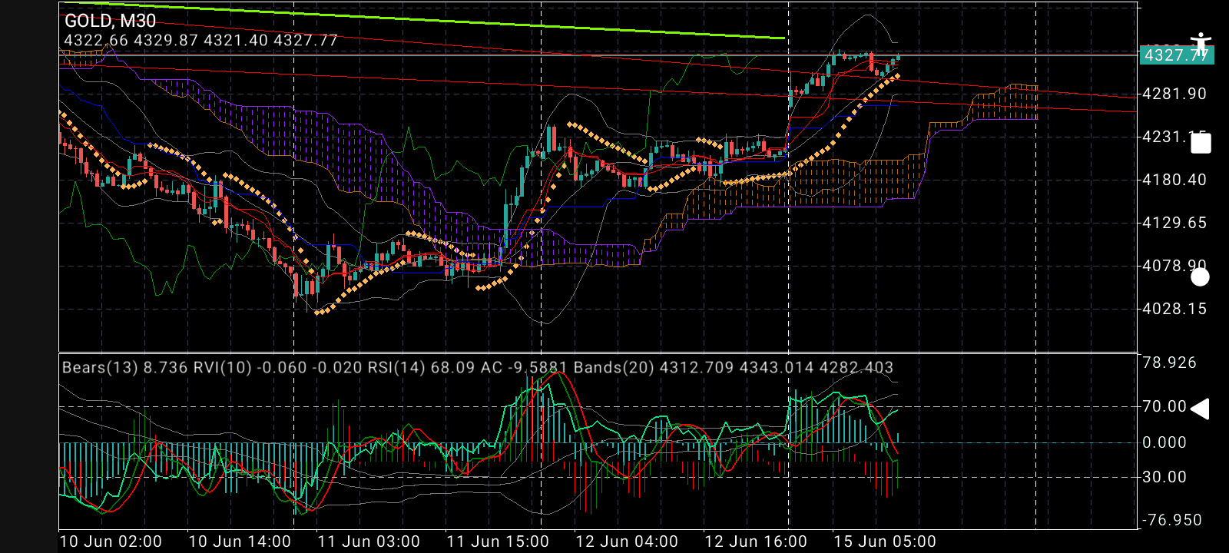Open recent apps with the square button

pos(1201,143)
